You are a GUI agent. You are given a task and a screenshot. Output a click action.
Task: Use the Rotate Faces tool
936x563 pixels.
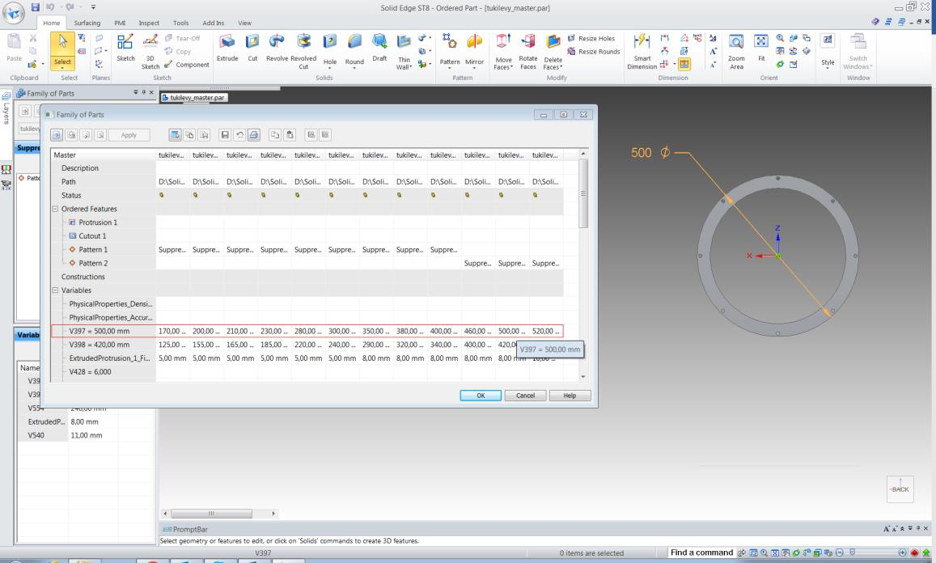[528, 51]
